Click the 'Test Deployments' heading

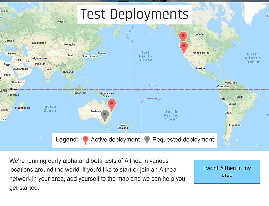click(x=134, y=14)
